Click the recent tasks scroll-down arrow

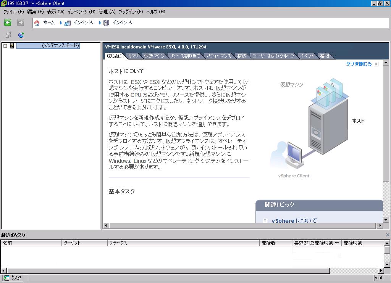387,265
